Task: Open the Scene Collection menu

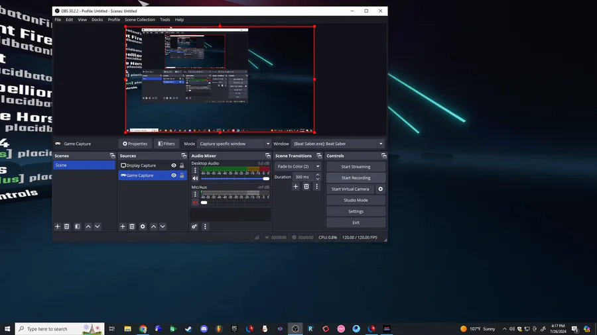Action: coord(140,20)
